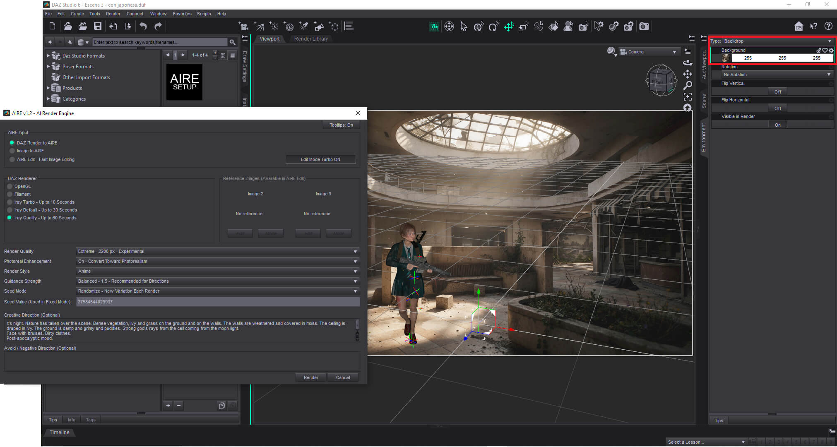Select Image to AIRE radio option

pyautogui.click(x=12, y=151)
